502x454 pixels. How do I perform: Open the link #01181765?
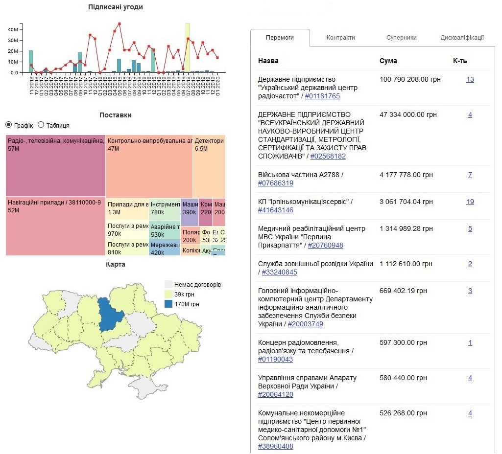(322, 96)
